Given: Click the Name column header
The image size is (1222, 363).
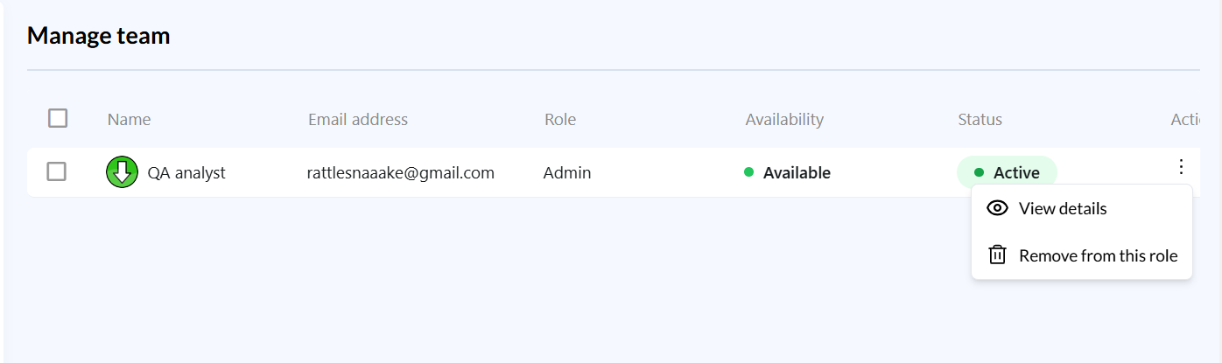Looking at the screenshot, I should click(x=129, y=119).
